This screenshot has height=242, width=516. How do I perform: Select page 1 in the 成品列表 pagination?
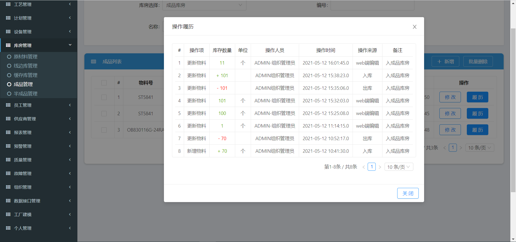tap(453, 147)
